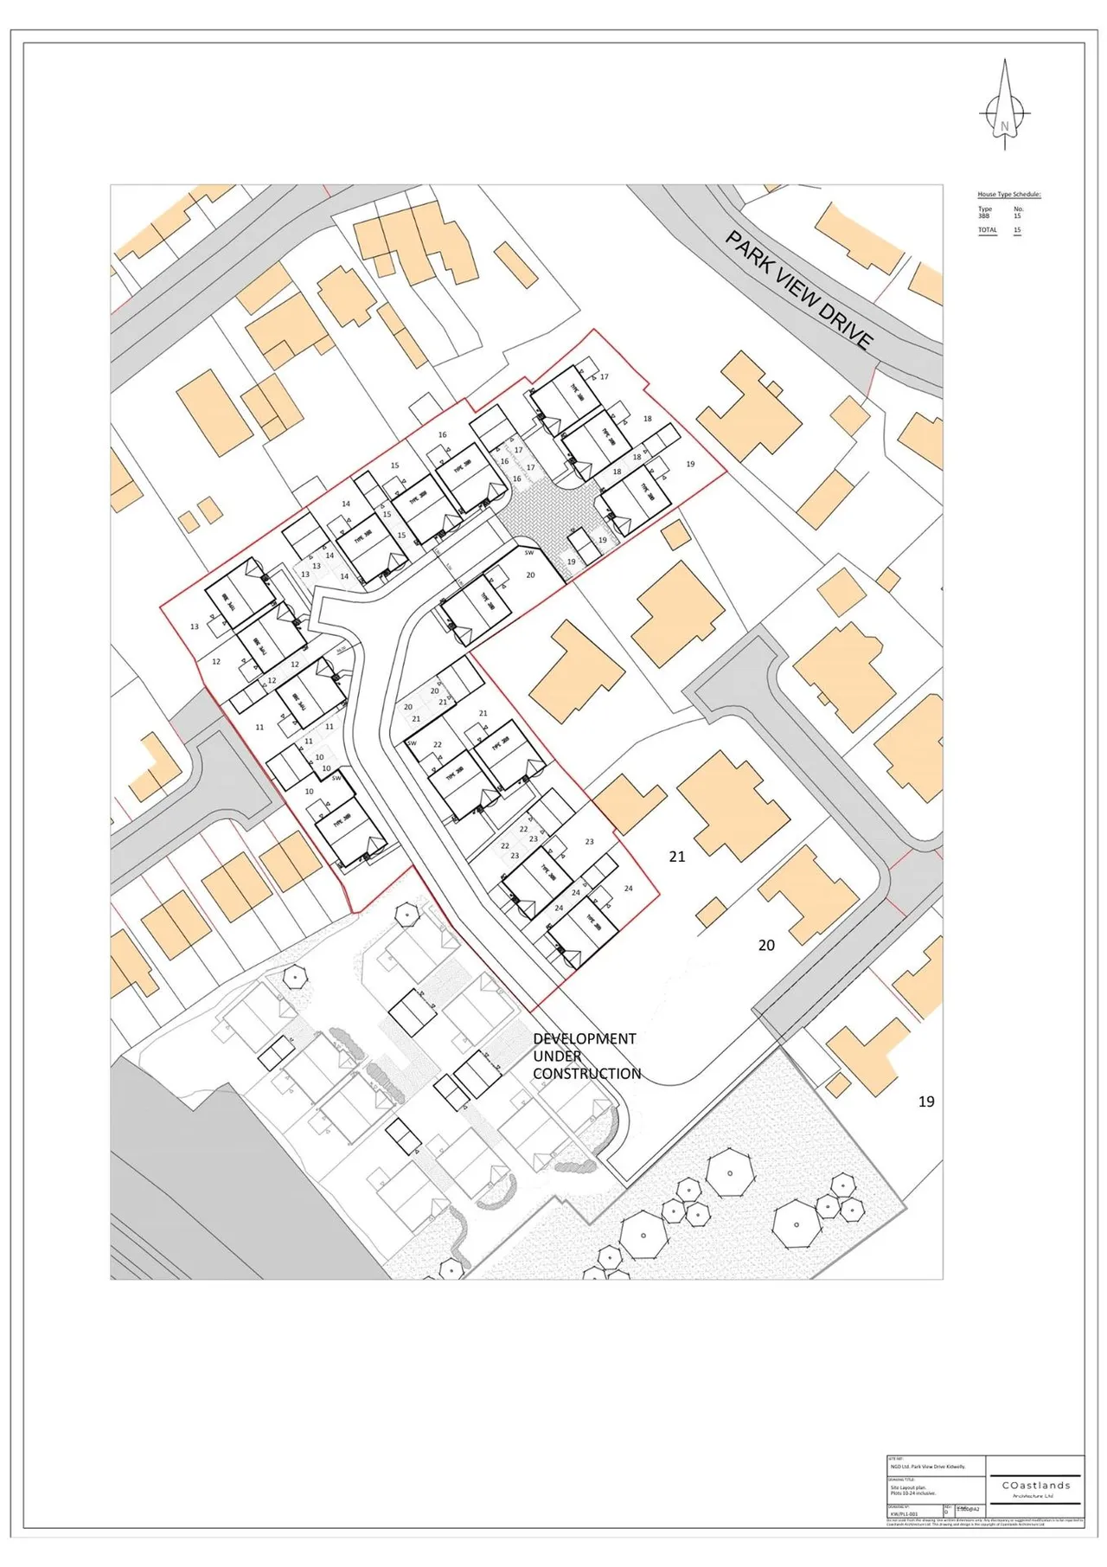This screenshot has width=1107, height=1567.
Task: Click the large number 20 house label
Action: (x=766, y=946)
